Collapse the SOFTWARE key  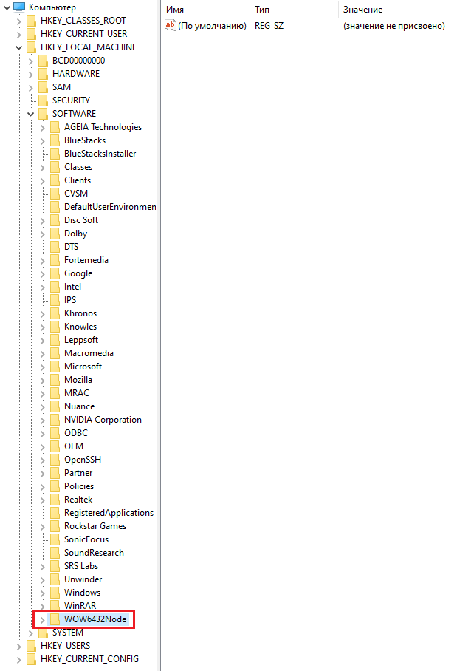(x=30, y=114)
